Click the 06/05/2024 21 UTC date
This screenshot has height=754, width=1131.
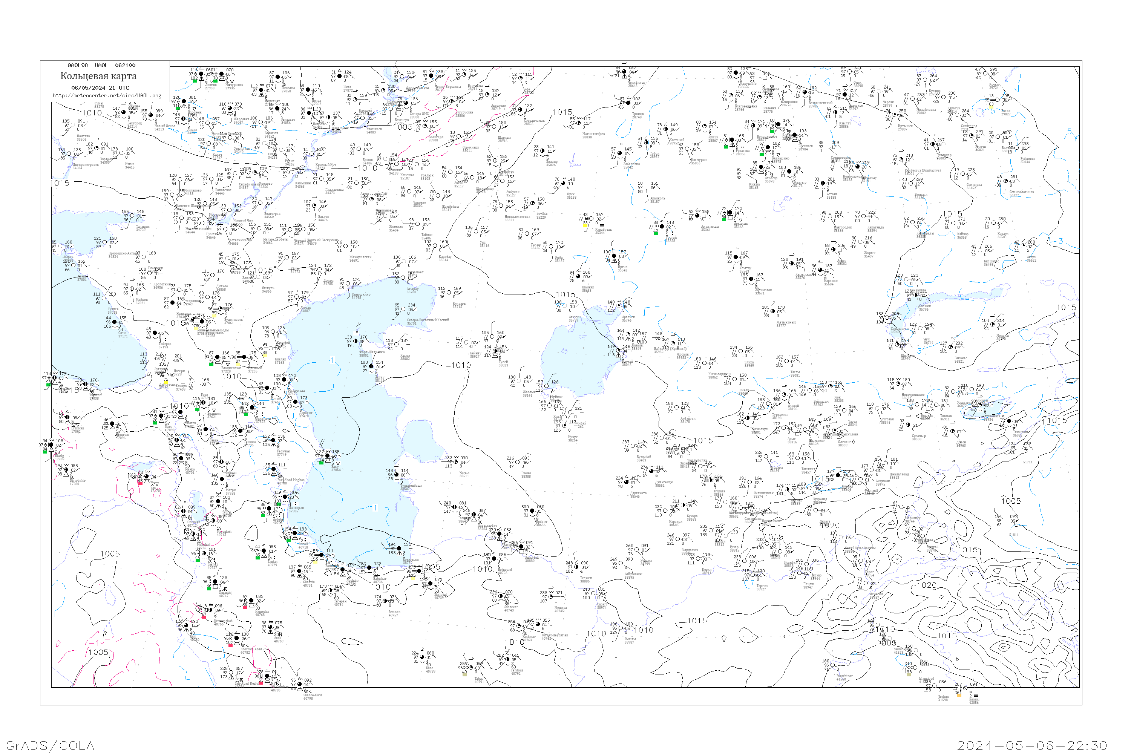100,88
